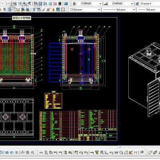This screenshot has width=160, height=160.
Task: Open the lineweight ByLayer dropdown
Action: pos(149,10)
